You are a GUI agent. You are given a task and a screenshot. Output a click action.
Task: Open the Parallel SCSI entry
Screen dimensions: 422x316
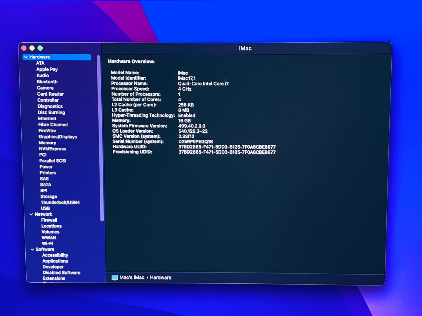(53, 161)
